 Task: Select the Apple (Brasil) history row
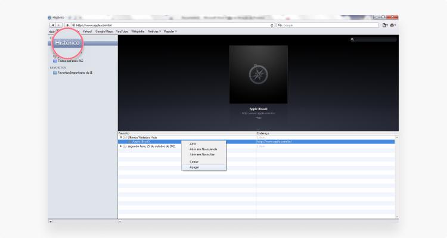click(256, 142)
